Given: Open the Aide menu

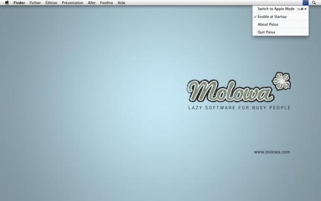Looking at the screenshot, I should [x=121, y=3].
